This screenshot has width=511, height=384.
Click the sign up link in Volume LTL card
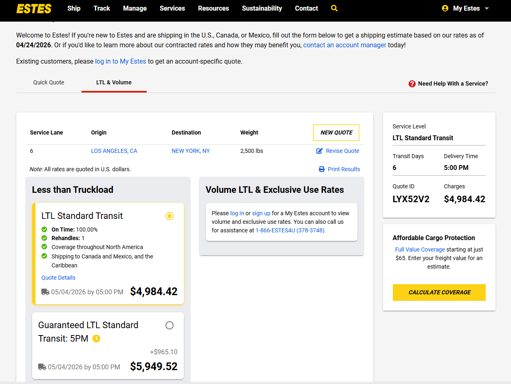coord(261,213)
